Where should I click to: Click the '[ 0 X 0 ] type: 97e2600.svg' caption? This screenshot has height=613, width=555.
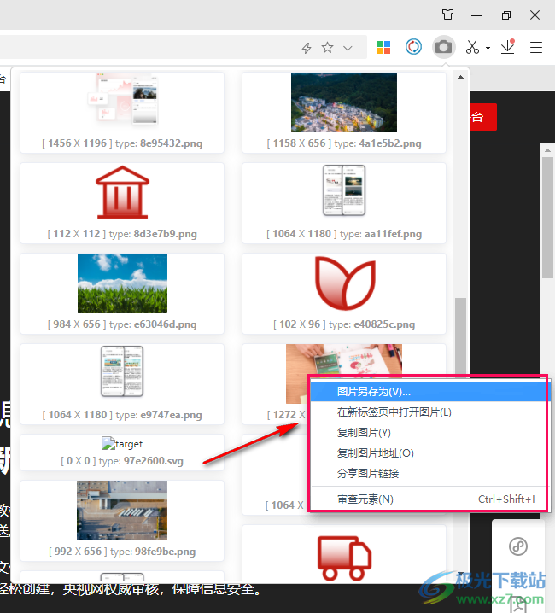coord(122,461)
